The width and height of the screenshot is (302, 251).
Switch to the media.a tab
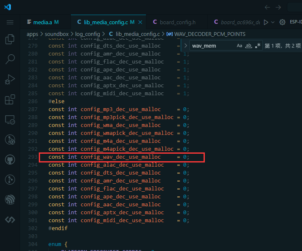[x=45, y=23]
